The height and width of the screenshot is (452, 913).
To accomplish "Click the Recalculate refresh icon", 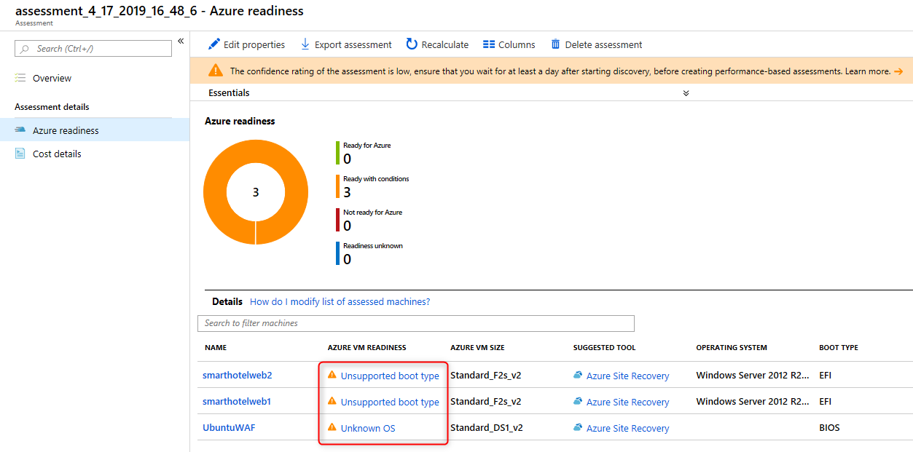I will pyautogui.click(x=412, y=44).
